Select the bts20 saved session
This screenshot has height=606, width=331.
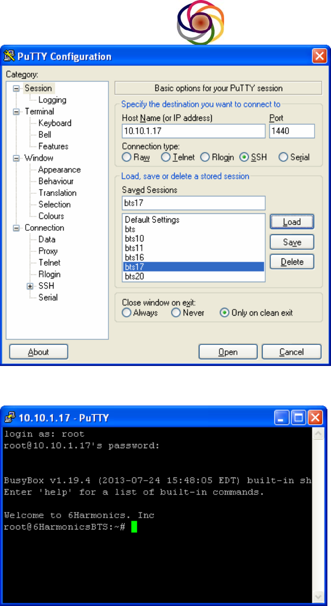[x=194, y=276]
